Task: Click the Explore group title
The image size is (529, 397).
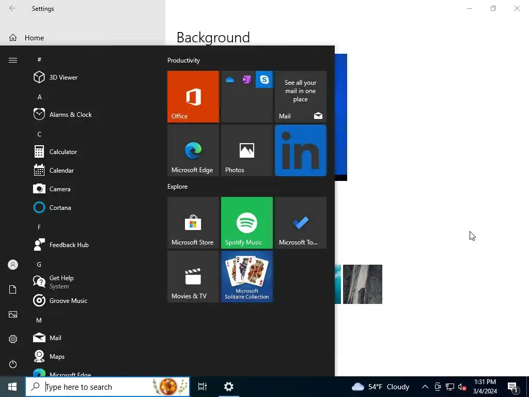Action: (x=178, y=186)
